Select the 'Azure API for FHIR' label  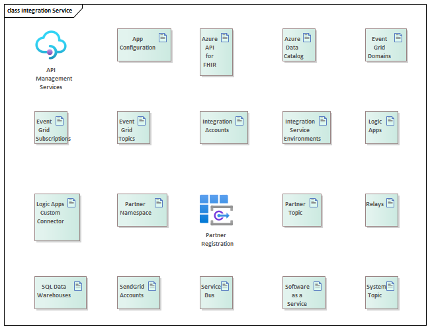pos(210,52)
